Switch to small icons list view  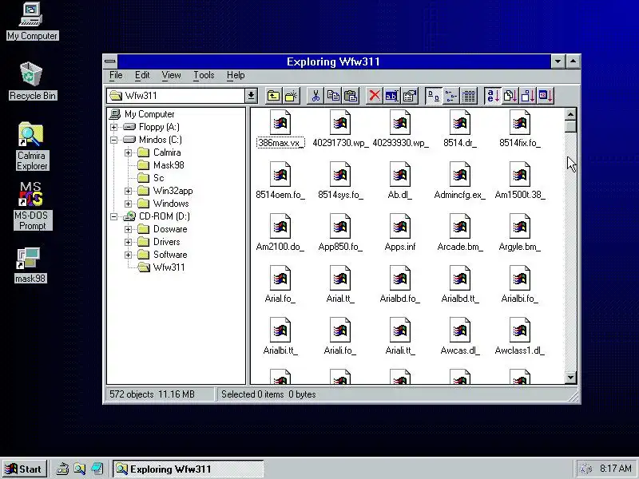click(451, 96)
